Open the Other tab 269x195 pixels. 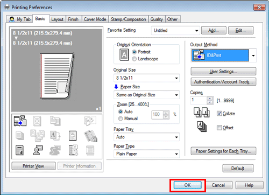tap(172, 19)
